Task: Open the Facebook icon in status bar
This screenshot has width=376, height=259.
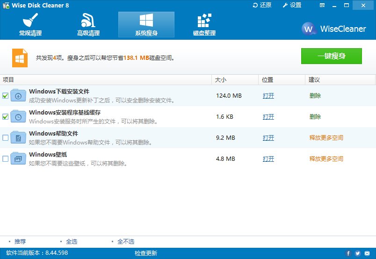Action: coord(348,253)
